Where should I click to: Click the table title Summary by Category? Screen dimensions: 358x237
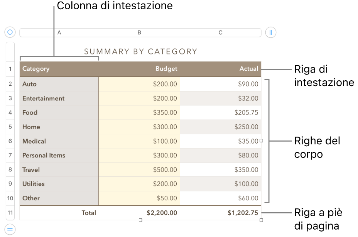(140, 51)
